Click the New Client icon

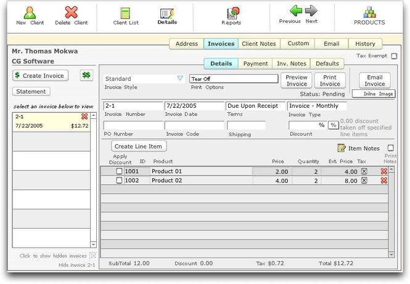coord(30,13)
